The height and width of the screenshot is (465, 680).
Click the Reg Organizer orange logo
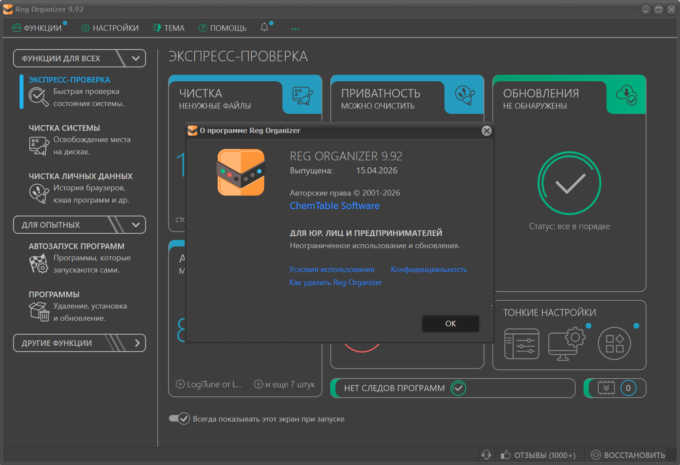[x=241, y=172]
